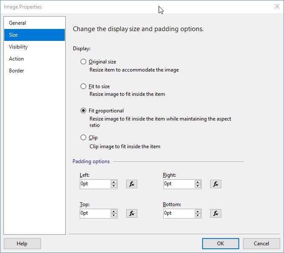
Task: Open the Border page
Action: (x=17, y=71)
